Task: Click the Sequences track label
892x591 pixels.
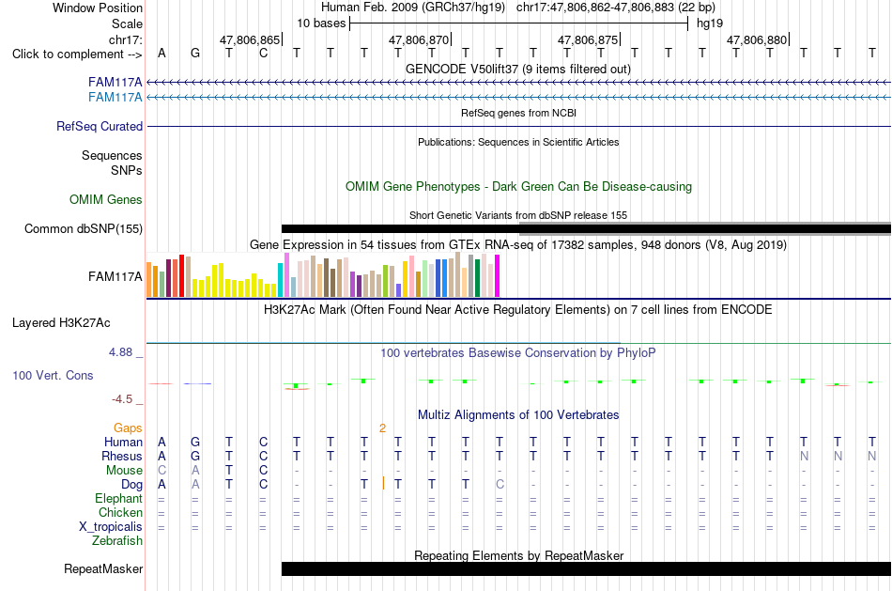Action: pyautogui.click(x=112, y=155)
